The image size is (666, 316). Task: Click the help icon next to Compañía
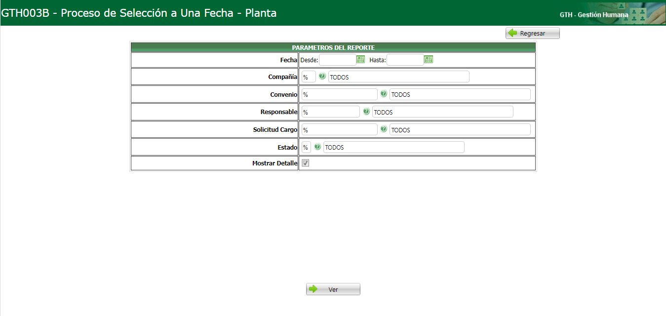click(322, 77)
